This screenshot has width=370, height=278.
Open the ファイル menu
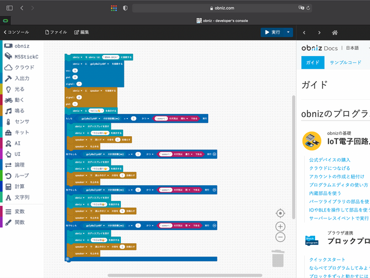(56, 32)
